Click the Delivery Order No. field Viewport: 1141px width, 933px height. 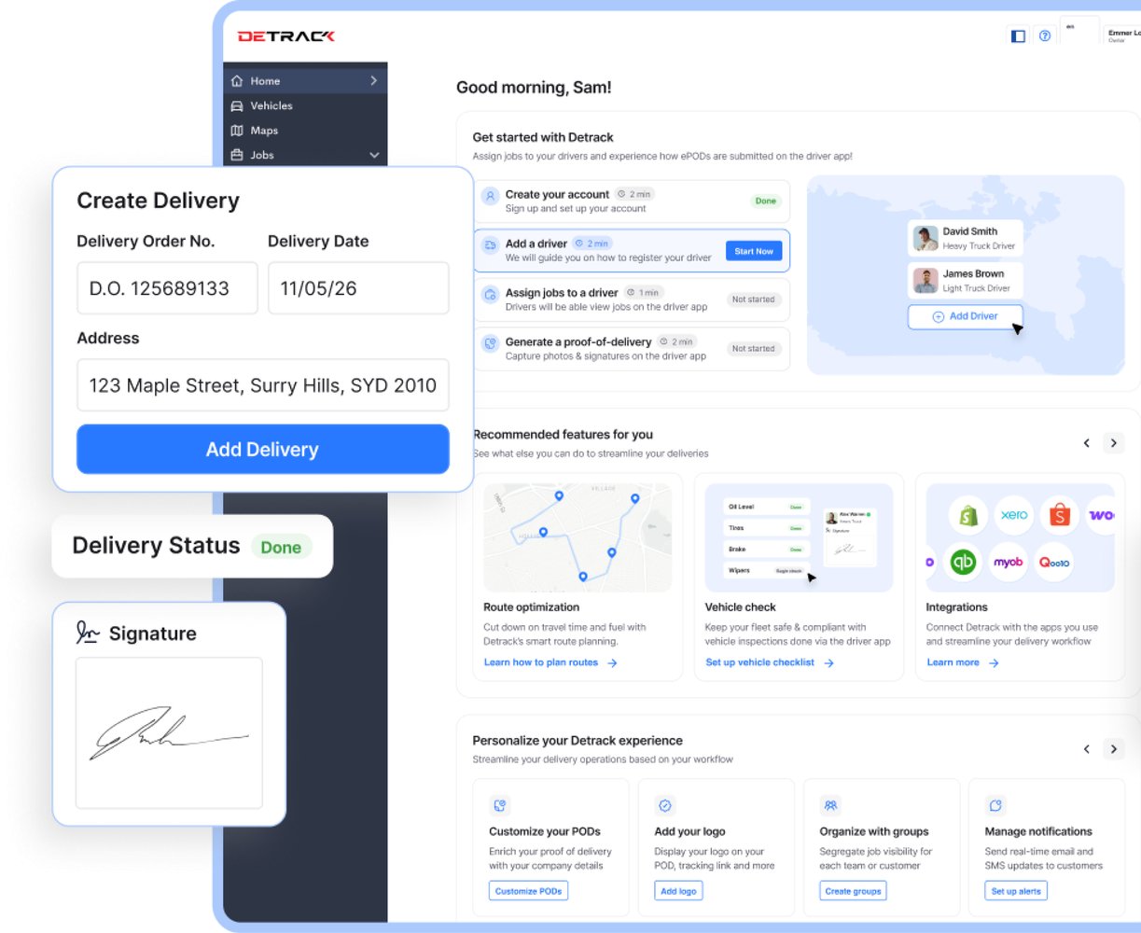167,288
